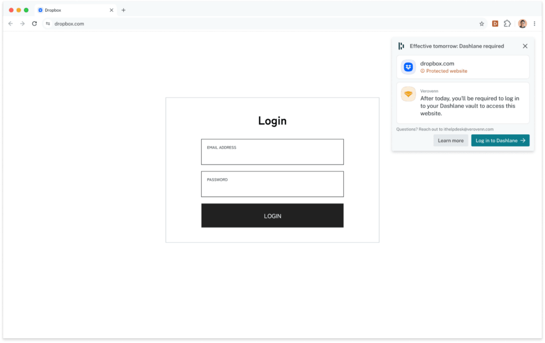Click the green macOS fullscreen button
The width and height of the screenshot is (545, 343).
(x=26, y=10)
